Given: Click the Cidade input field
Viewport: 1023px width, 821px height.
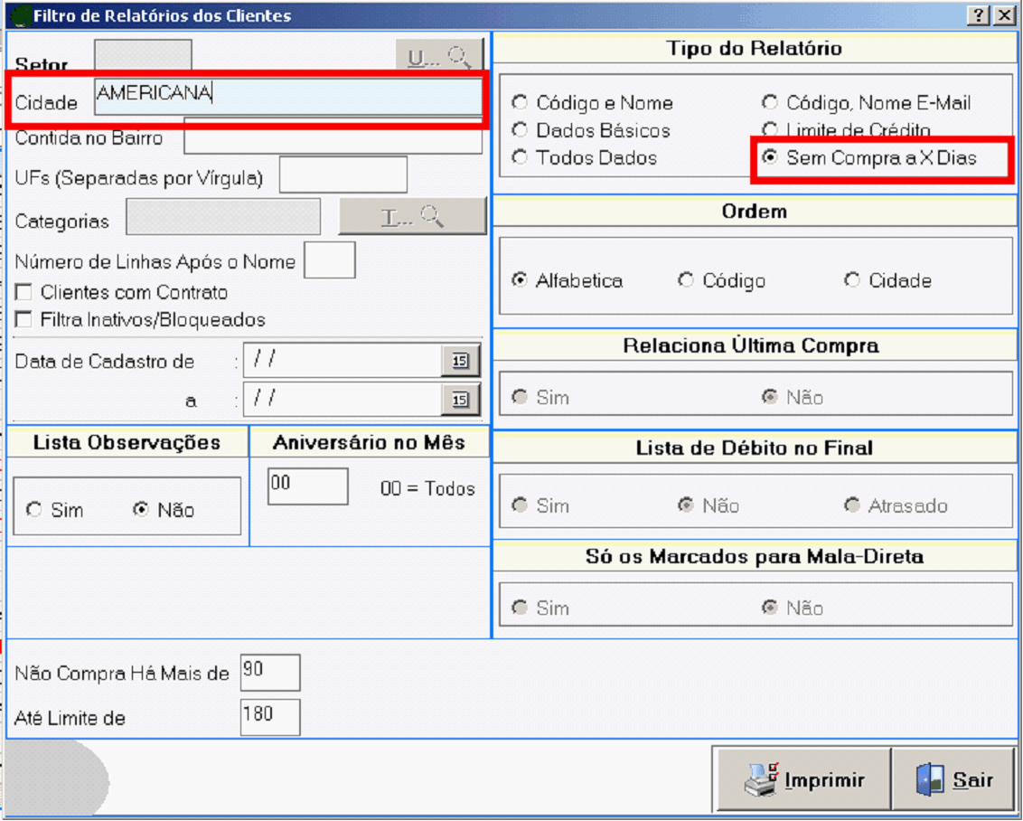Looking at the screenshot, I should (x=287, y=97).
